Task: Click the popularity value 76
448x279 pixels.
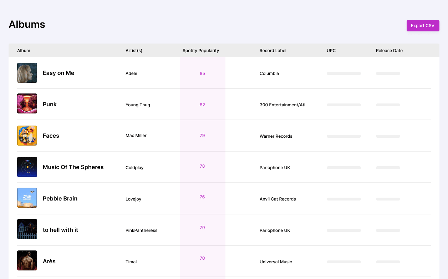Action: (x=202, y=197)
